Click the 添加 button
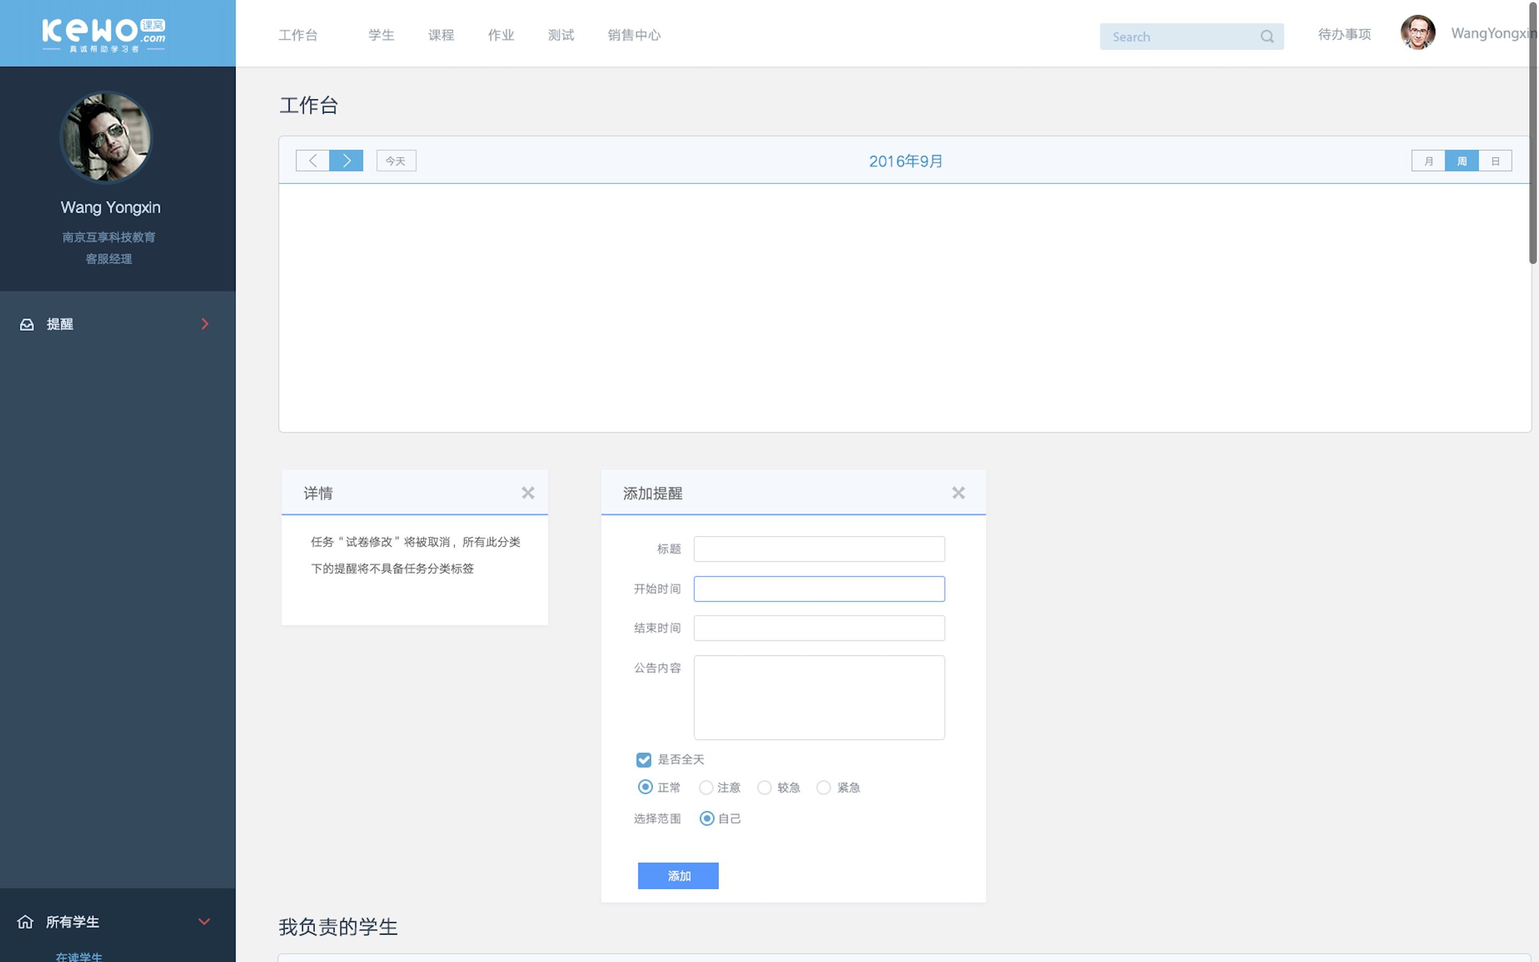Viewport: 1539px width, 962px height. click(x=678, y=875)
